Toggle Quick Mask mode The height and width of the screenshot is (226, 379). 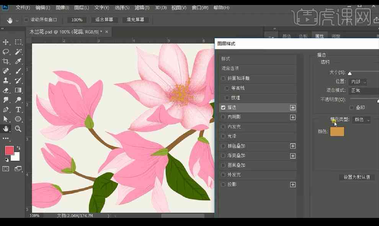point(6,169)
